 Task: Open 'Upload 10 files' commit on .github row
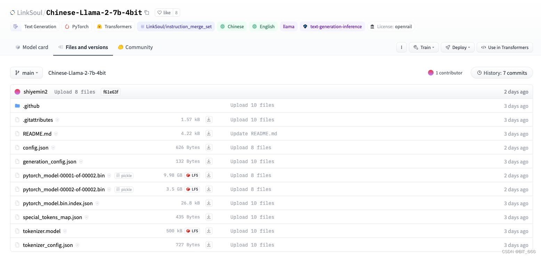[252, 105]
